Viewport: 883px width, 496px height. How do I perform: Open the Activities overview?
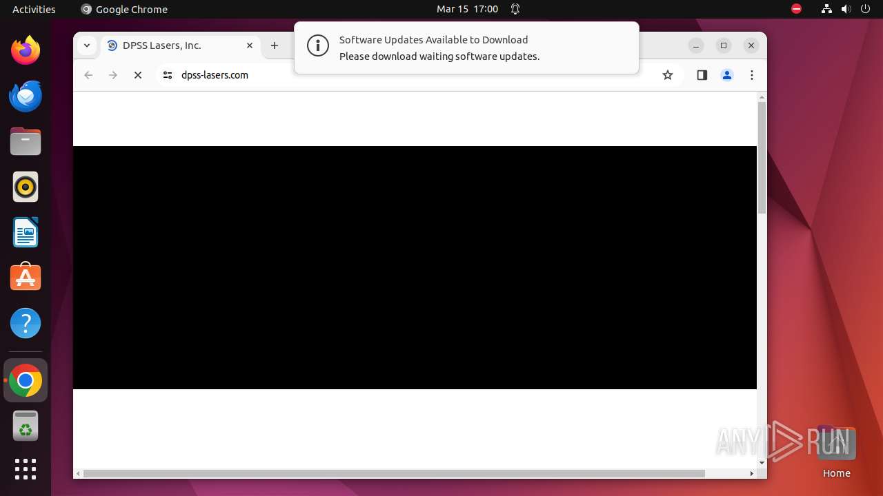tap(34, 9)
